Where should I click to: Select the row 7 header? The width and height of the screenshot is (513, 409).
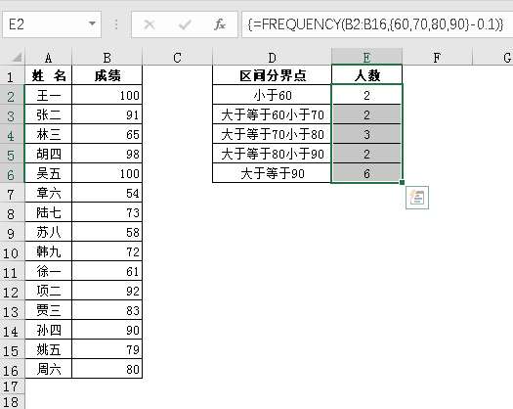[x=11, y=194]
